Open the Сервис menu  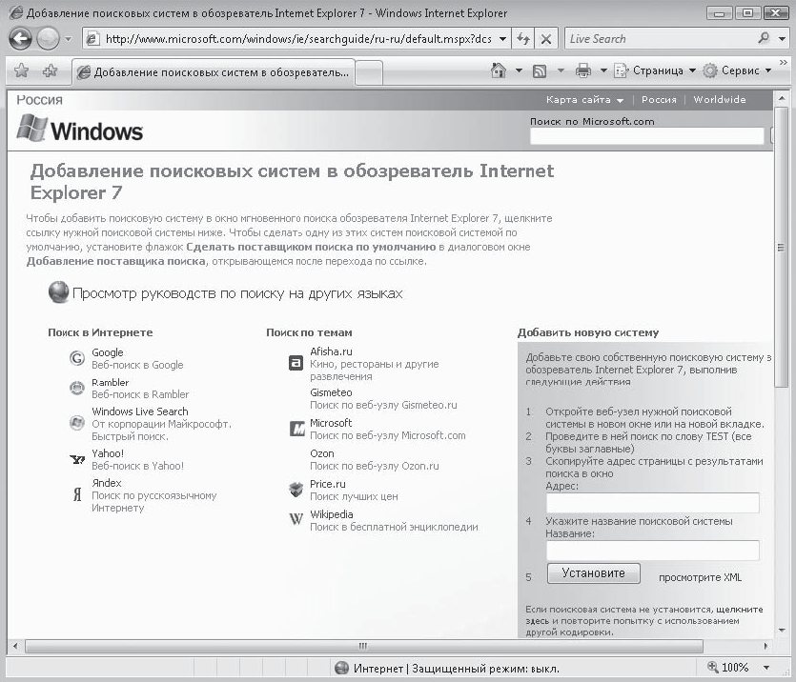click(737, 70)
